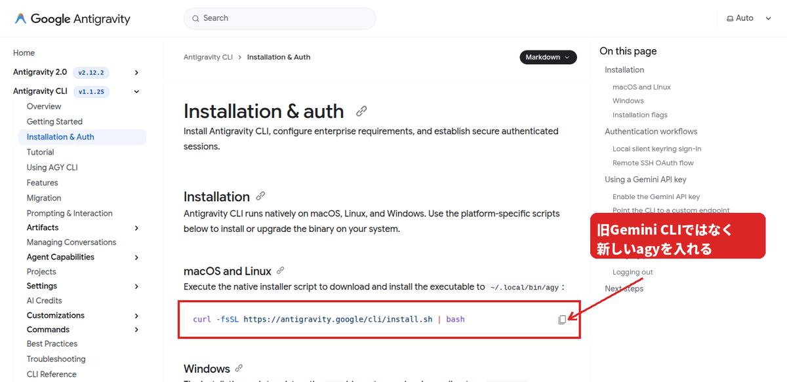
Task: Jump to macOS and Linux in outline
Action: (x=641, y=87)
